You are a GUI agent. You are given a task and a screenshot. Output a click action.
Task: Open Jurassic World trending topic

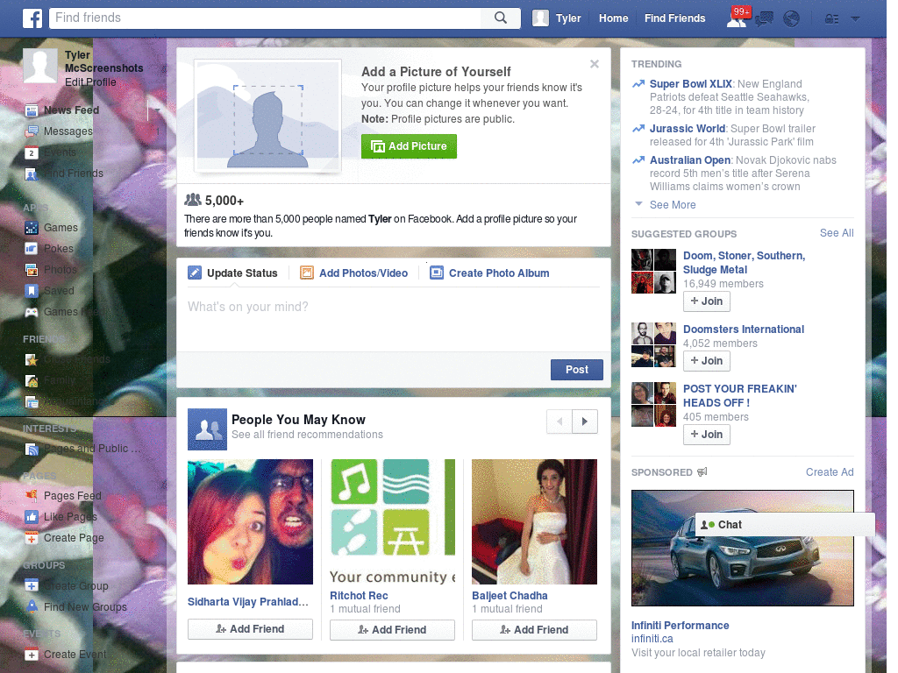[x=688, y=129]
